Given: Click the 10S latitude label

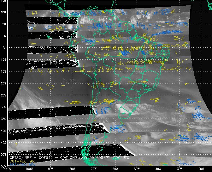Looking at the screenshot, I should (3, 60).
